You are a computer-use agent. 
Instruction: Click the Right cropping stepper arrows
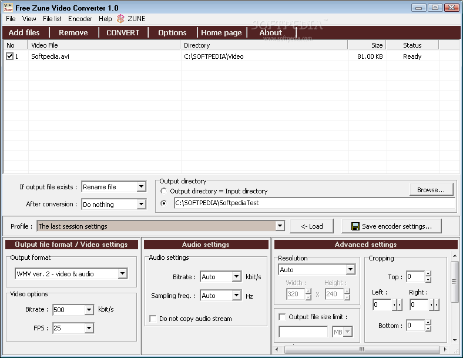pyautogui.click(x=434, y=305)
